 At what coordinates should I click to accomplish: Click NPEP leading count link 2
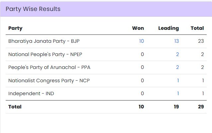tap(177, 54)
